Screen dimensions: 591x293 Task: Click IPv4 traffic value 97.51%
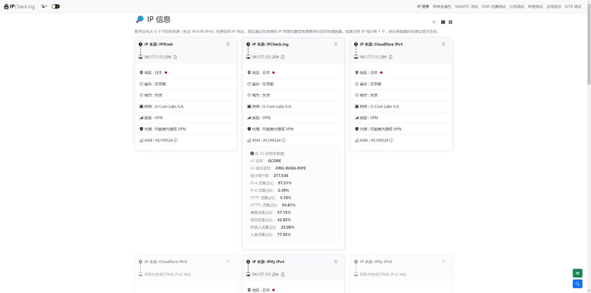(285, 183)
